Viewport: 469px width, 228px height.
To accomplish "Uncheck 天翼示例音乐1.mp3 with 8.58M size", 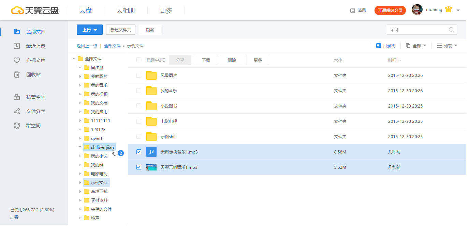I will [138, 152].
